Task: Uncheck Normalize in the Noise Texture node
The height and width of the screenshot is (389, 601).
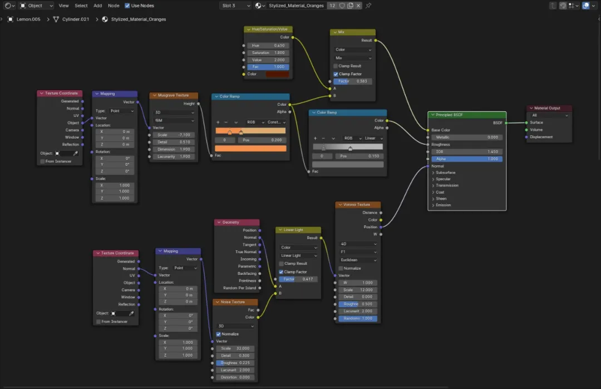Action: click(x=219, y=334)
